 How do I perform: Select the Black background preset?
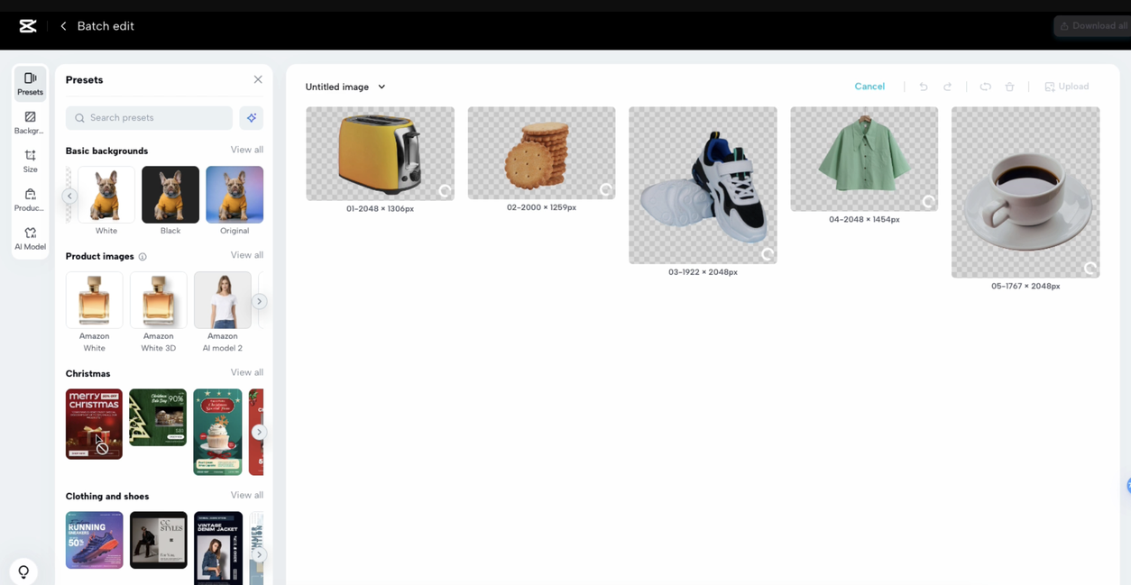pos(170,195)
